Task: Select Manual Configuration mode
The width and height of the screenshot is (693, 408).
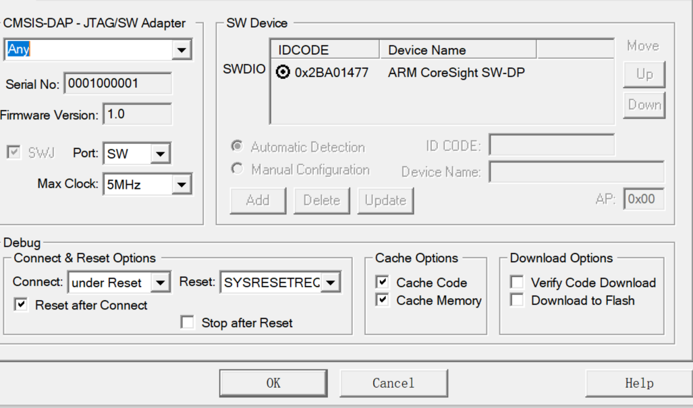Action: 237,169
